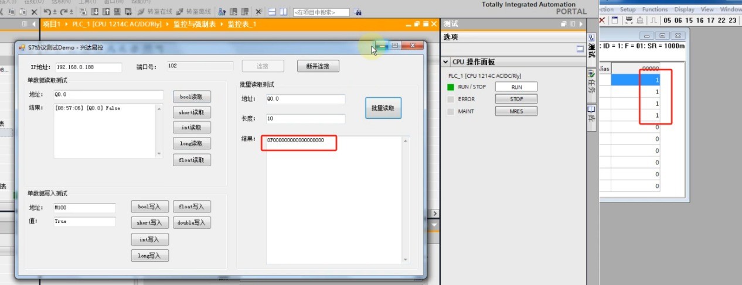Split editor space vertically icon
The image size is (742, 285).
283,12
